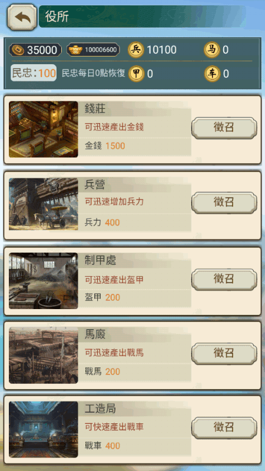Open the 工造局 hall thumbnail

click(43, 430)
